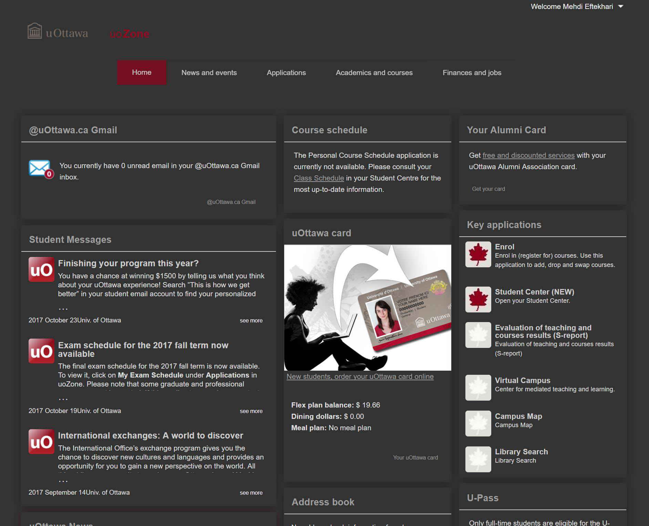Click the Flex plan balance $ 19.66 line

[x=336, y=405]
